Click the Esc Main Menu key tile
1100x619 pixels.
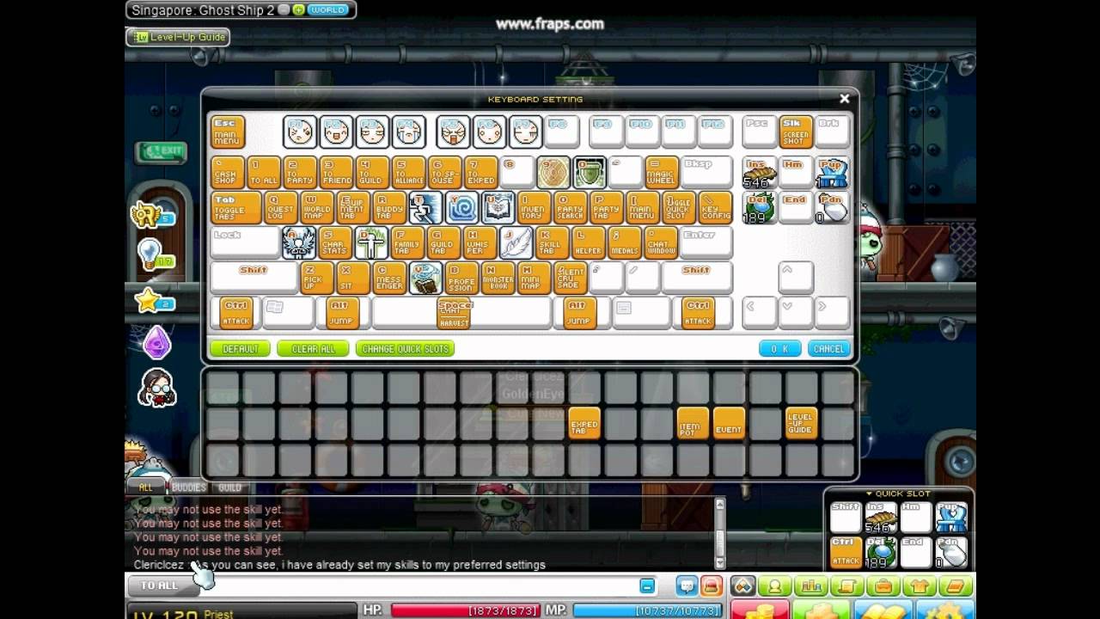(x=227, y=132)
